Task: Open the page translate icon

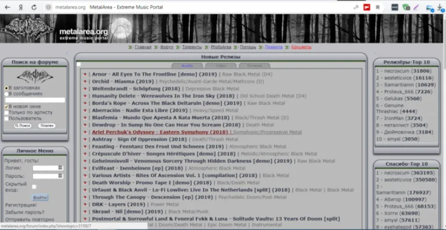Action: pos(356,8)
